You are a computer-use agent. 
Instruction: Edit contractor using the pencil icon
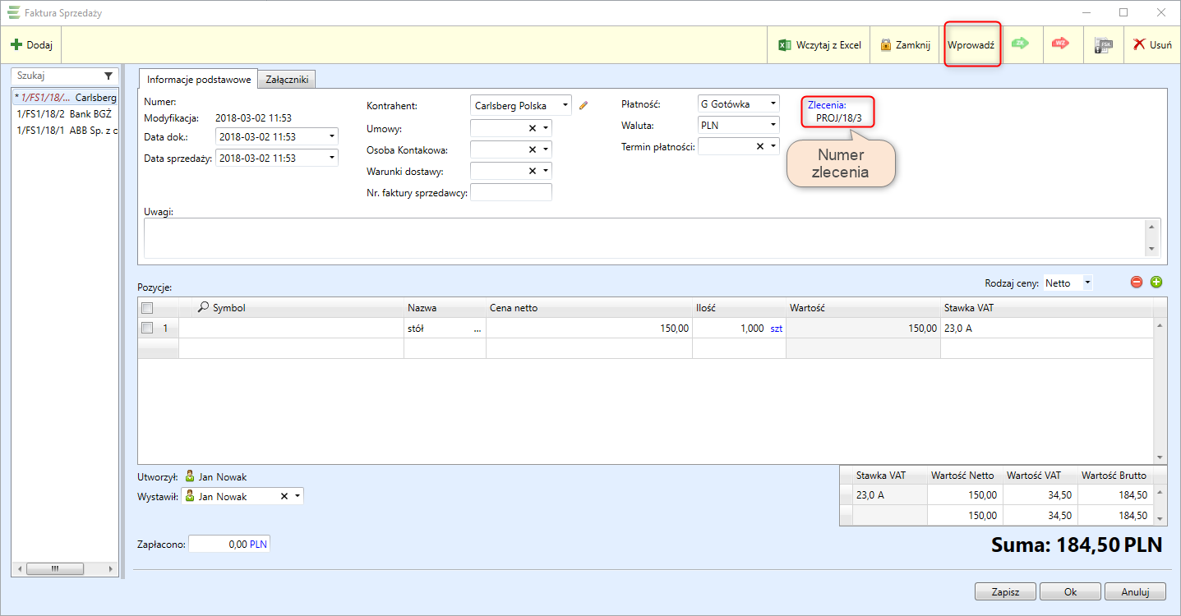tap(584, 105)
